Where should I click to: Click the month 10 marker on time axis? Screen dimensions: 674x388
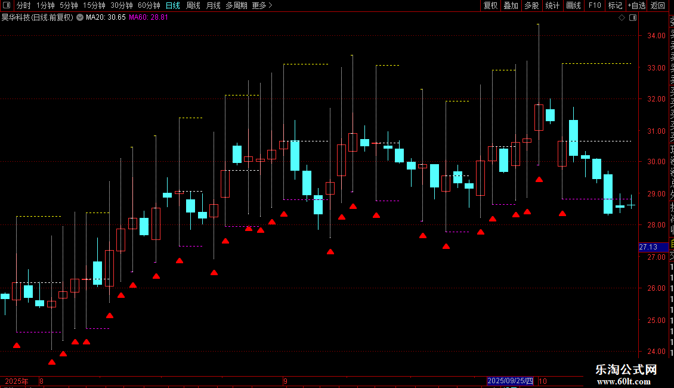point(542,381)
